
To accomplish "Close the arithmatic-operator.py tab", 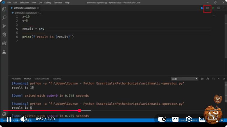I will [x=38, y=8].
